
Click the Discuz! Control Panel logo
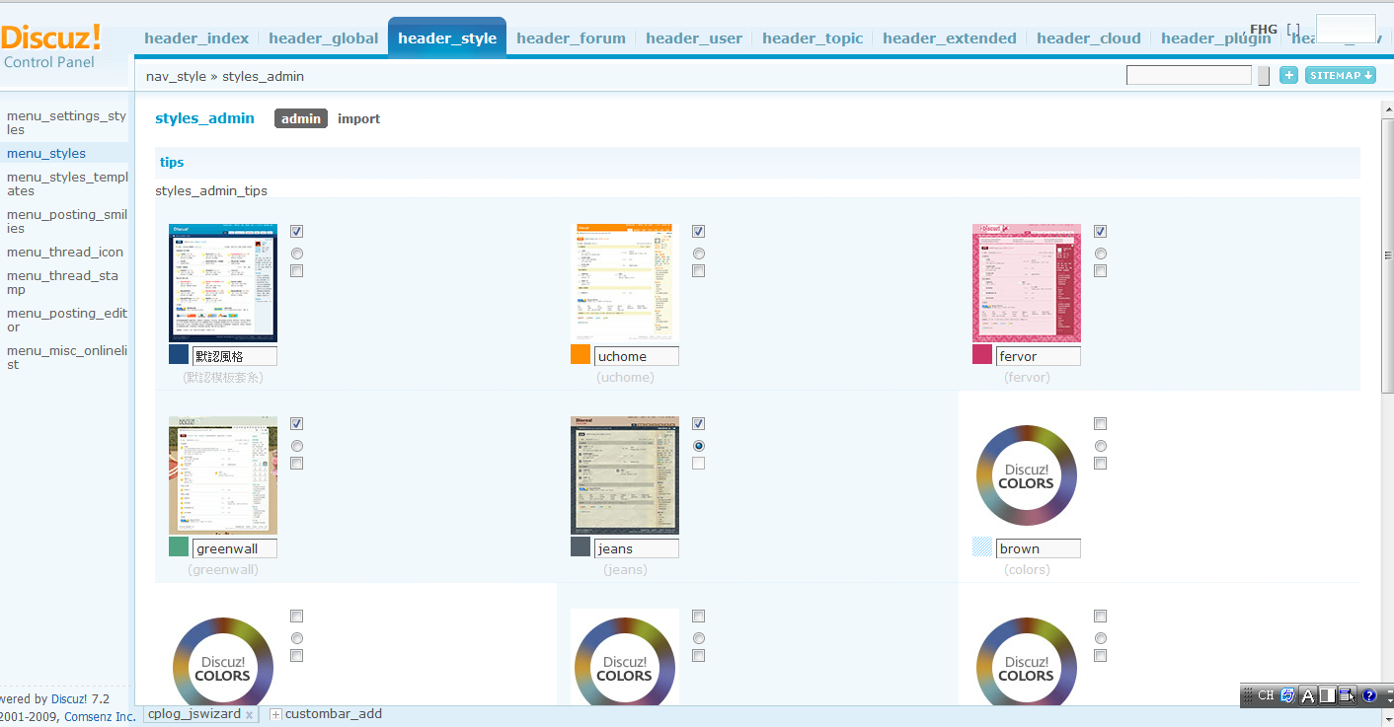click(x=51, y=46)
